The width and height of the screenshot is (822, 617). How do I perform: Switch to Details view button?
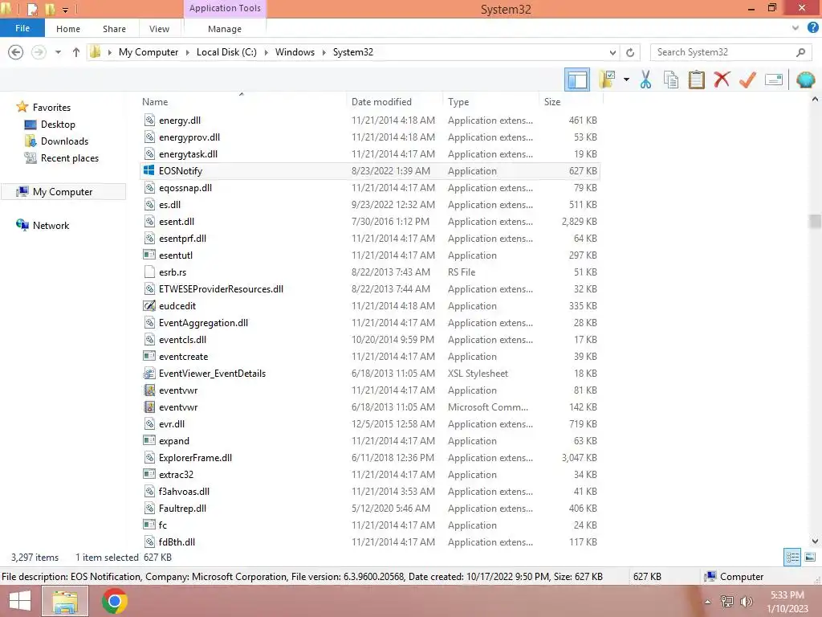[x=792, y=558]
